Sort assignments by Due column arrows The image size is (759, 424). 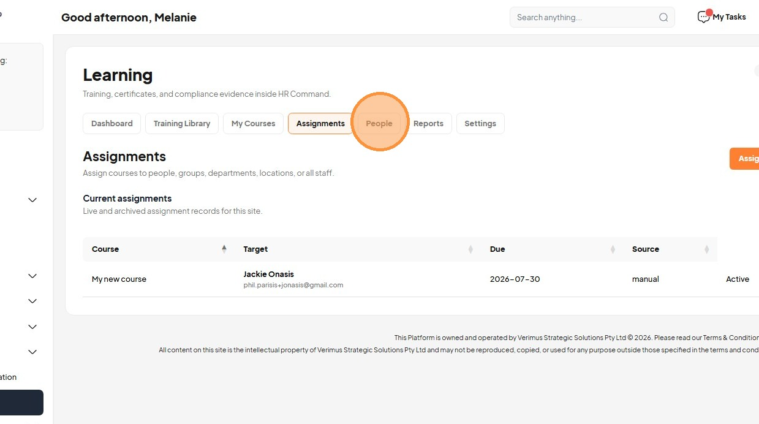[x=613, y=249]
